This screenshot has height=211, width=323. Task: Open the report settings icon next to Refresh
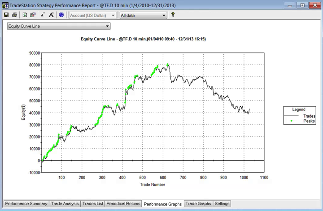(x=33, y=15)
